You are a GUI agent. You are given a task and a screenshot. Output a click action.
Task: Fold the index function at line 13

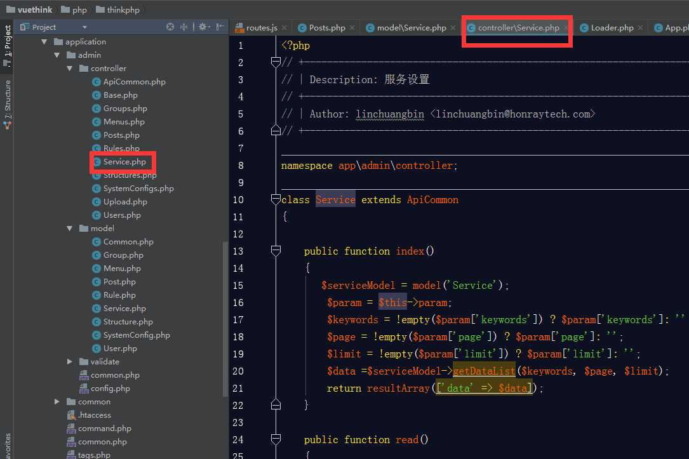(x=276, y=251)
